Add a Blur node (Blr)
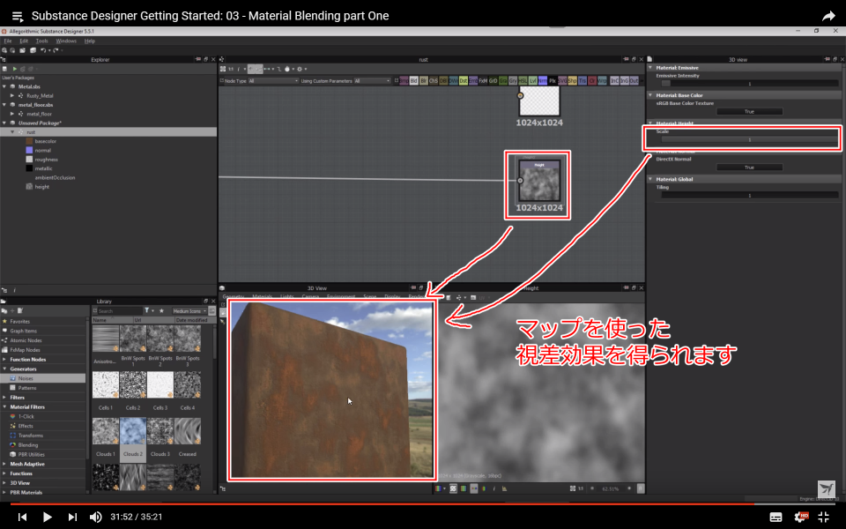Image resolution: width=846 pixels, height=529 pixels. [424, 81]
